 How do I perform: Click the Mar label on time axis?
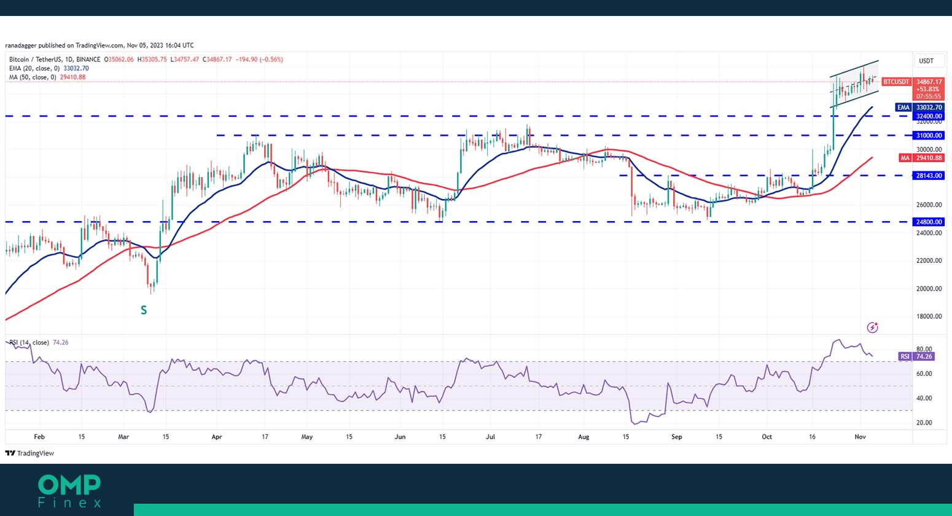click(x=123, y=437)
